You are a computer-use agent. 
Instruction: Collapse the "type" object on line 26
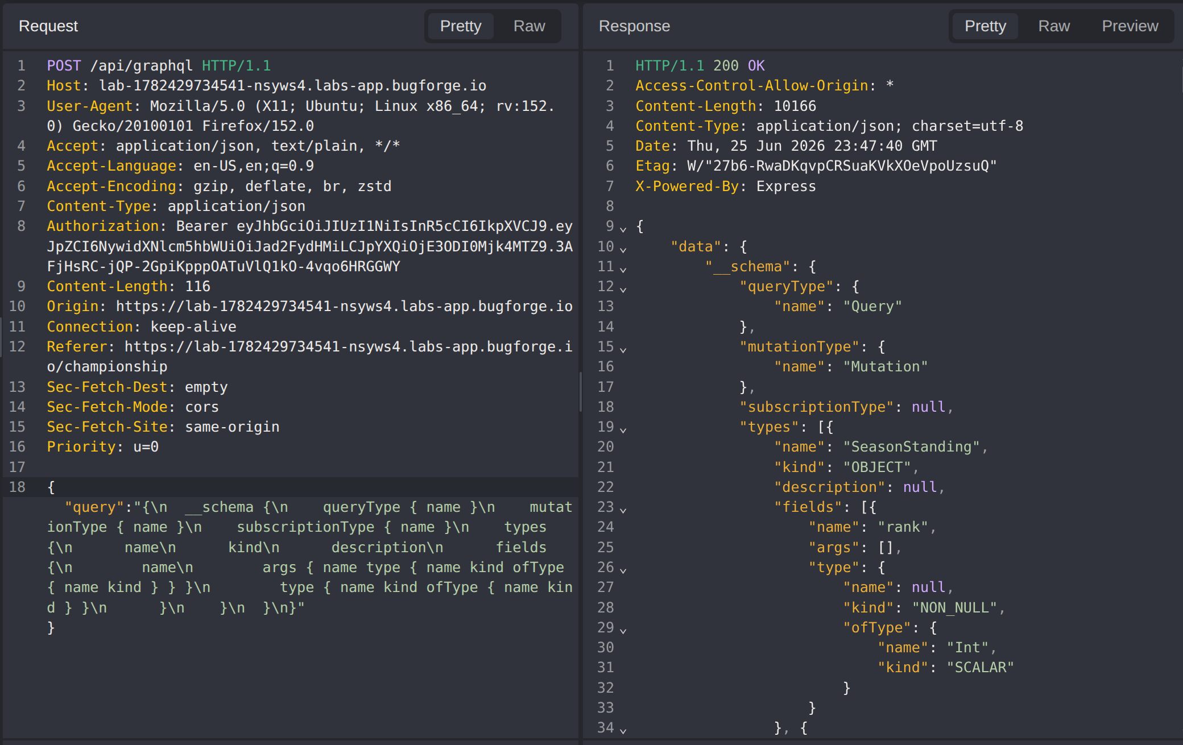pyautogui.click(x=623, y=570)
